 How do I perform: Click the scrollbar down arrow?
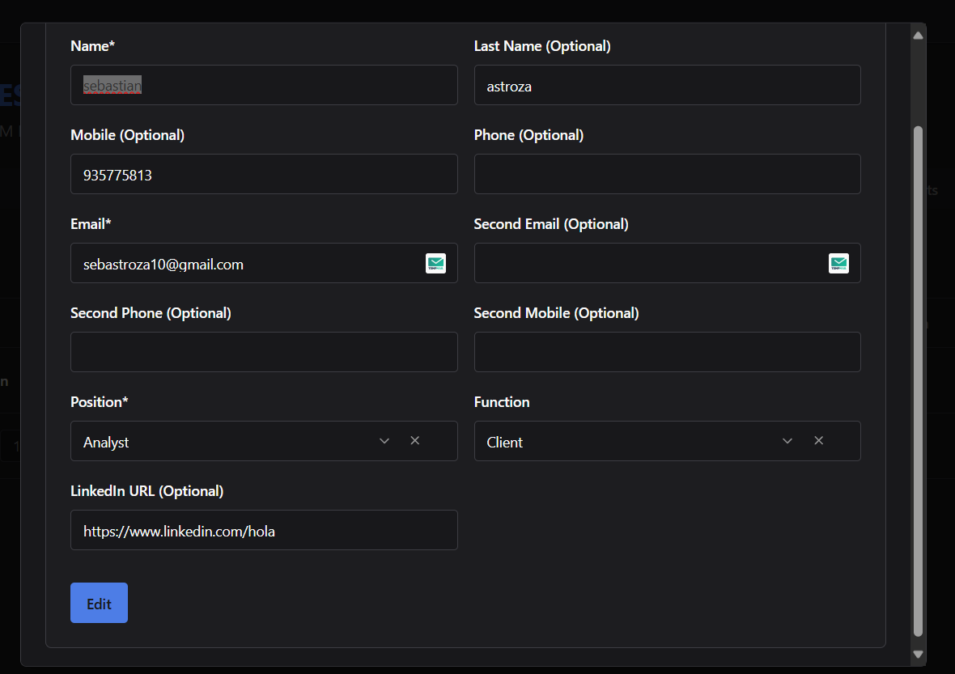[918, 654]
